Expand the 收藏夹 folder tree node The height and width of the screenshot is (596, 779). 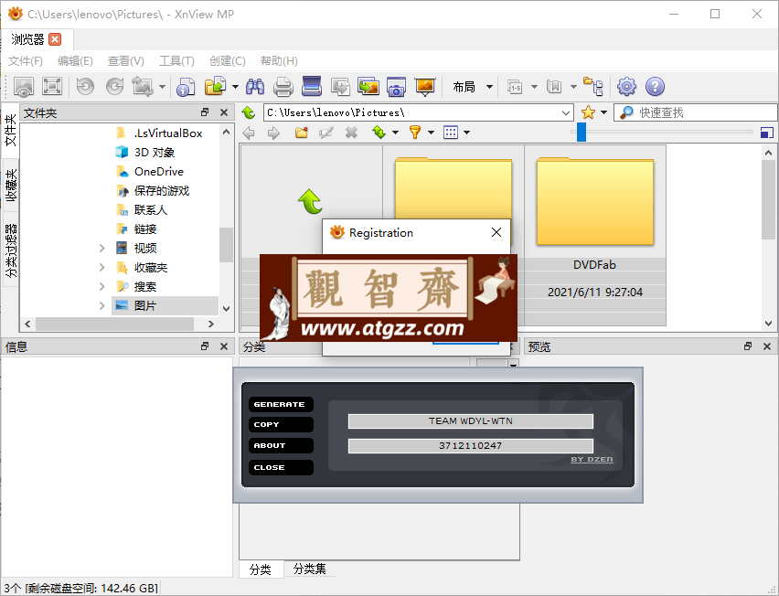(x=101, y=267)
